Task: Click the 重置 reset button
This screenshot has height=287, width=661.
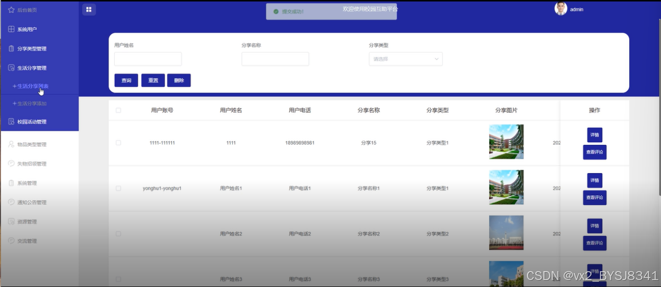Action: [x=153, y=80]
